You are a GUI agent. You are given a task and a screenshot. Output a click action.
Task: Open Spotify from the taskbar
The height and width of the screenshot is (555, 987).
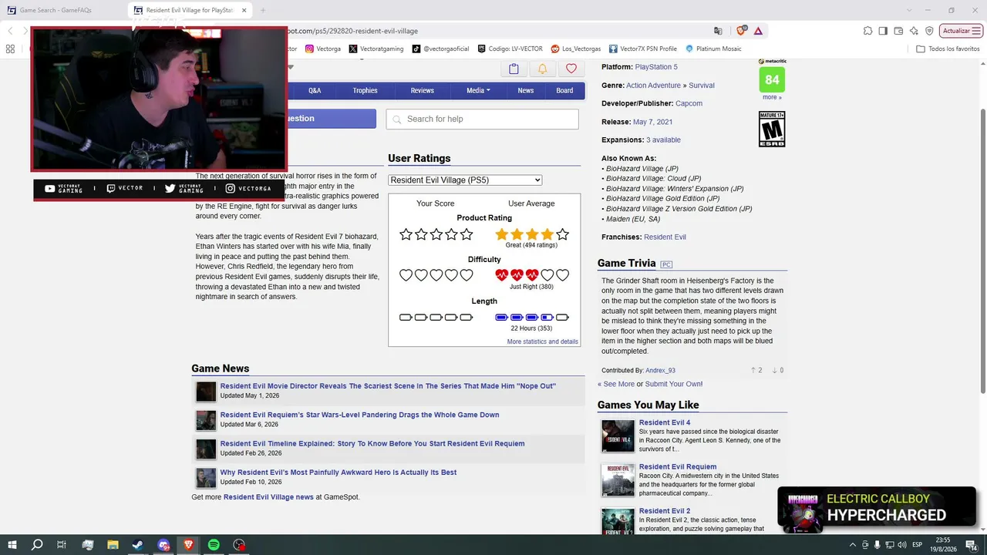(x=214, y=545)
